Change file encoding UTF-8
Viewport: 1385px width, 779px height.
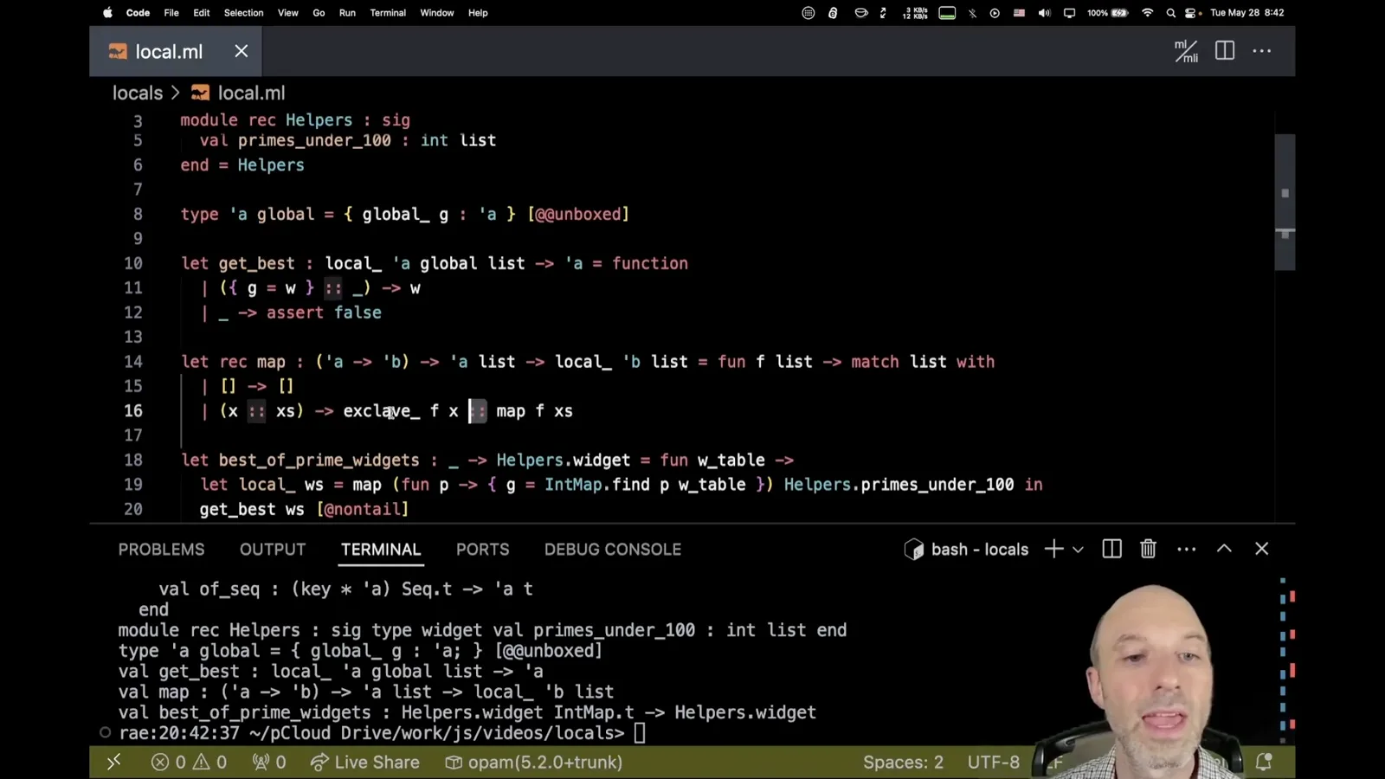(994, 762)
